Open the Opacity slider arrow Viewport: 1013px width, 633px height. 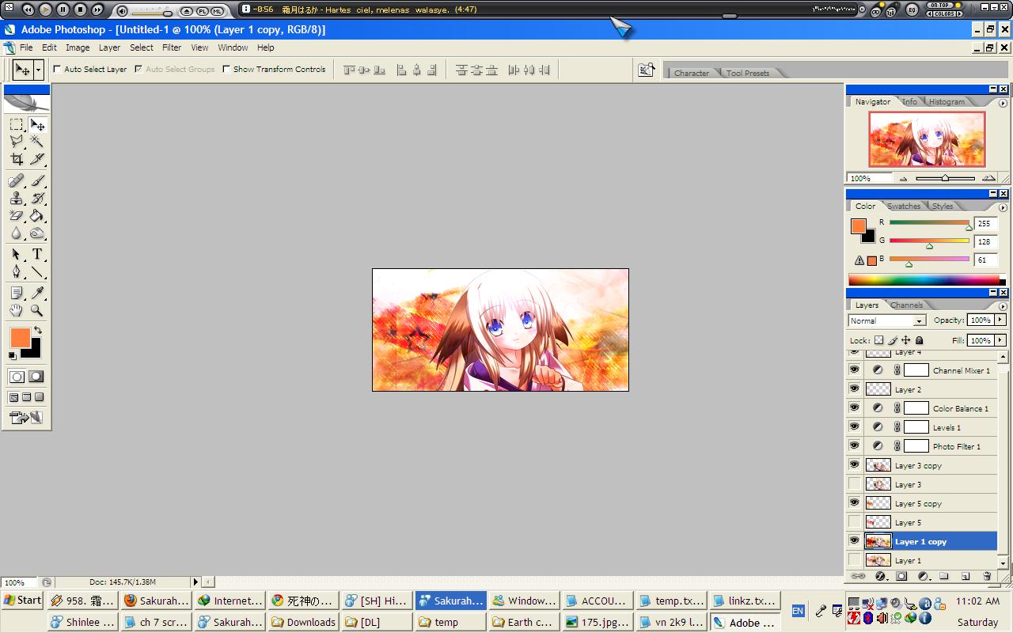point(1000,320)
